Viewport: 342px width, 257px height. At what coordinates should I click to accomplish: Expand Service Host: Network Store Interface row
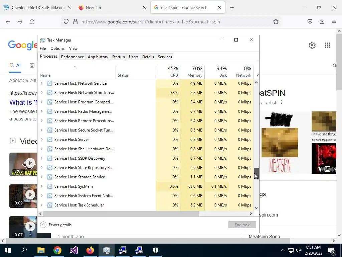tap(42, 93)
